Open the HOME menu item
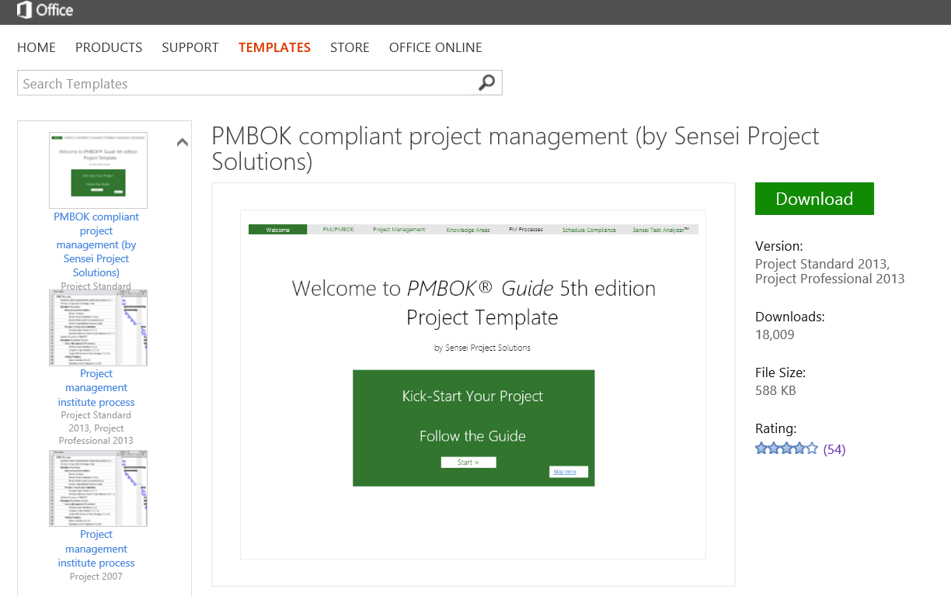Viewport: 951px width, 596px height. (x=37, y=47)
